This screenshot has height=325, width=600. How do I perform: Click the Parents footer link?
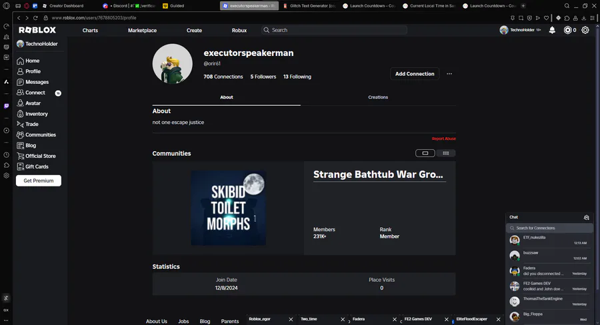point(230,321)
